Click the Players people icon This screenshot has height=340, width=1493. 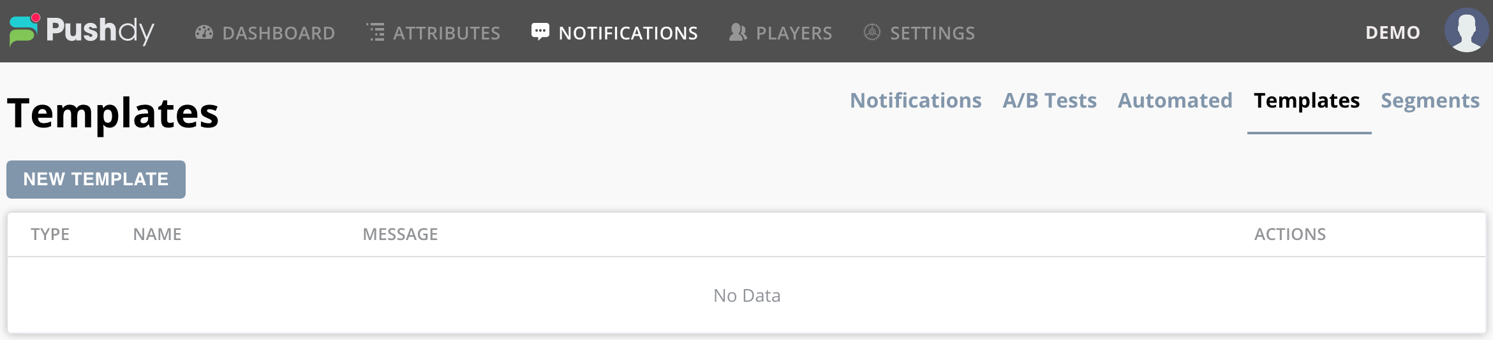click(x=738, y=32)
